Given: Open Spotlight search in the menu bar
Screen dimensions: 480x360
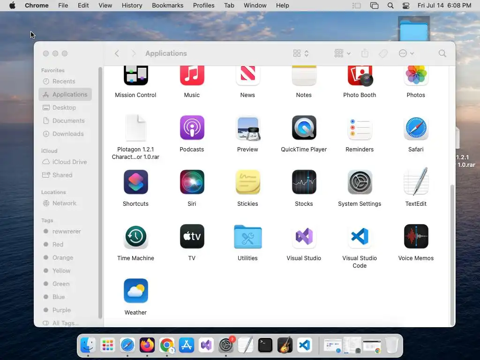Looking at the screenshot, I should click(x=390, y=6).
